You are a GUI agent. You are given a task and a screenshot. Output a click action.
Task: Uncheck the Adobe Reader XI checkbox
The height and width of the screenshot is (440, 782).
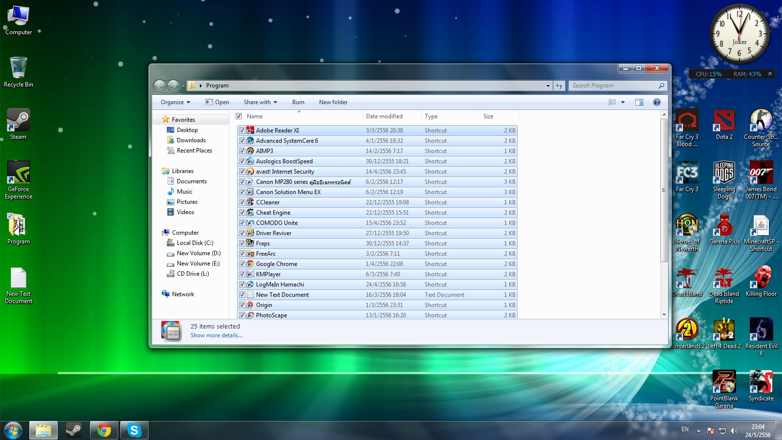click(242, 131)
